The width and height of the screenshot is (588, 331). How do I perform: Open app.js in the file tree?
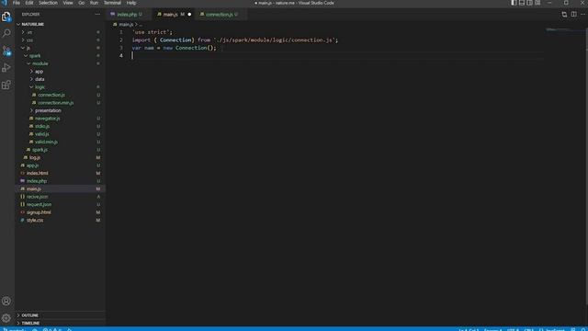pos(60,165)
